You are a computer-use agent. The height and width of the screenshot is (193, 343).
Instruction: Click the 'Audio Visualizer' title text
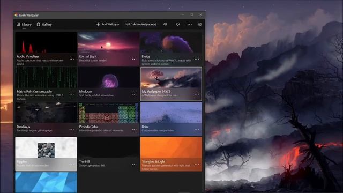(28, 56)
